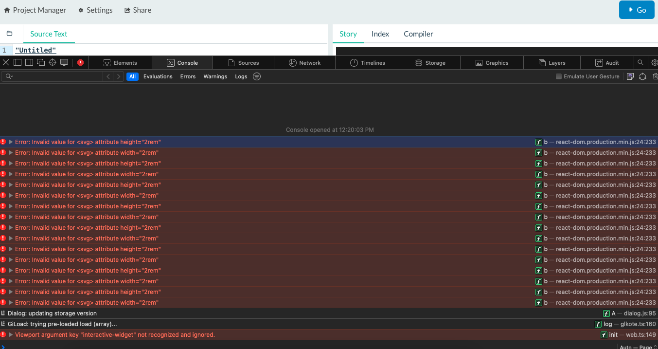The width and height of the screenshot is (658, 349).
Task: Click the folder icon beside Source Text
Action: click(9, 34)
